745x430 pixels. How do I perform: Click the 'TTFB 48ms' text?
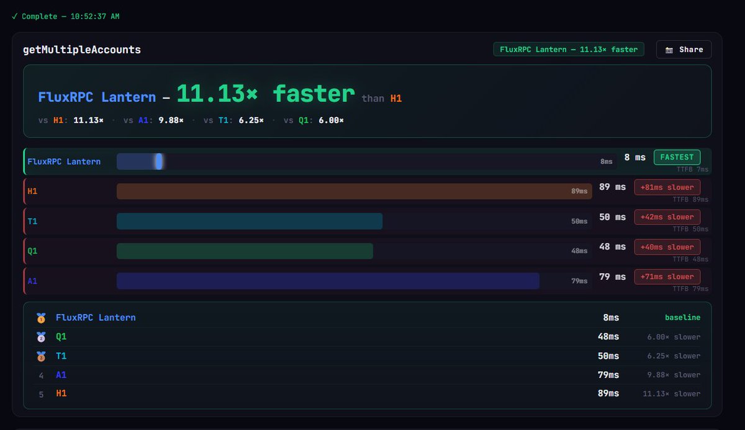tap(690, 259)
